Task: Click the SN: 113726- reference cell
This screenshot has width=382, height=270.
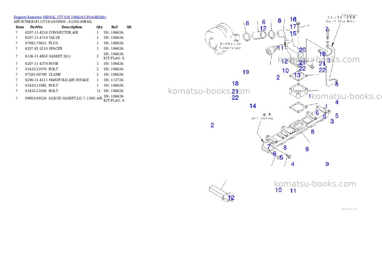Action: pyautogui.click(x=114, y=80)
